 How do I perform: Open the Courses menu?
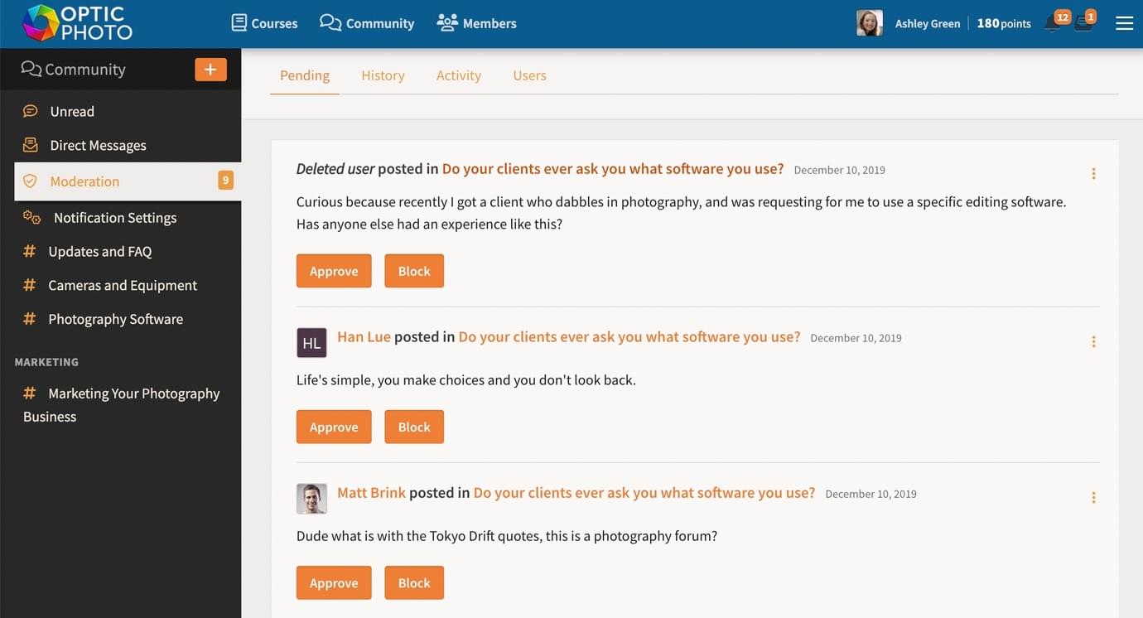pos(264,23)
